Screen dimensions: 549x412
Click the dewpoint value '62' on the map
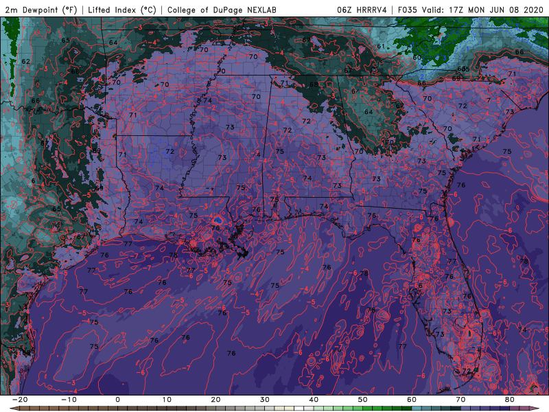26,61
